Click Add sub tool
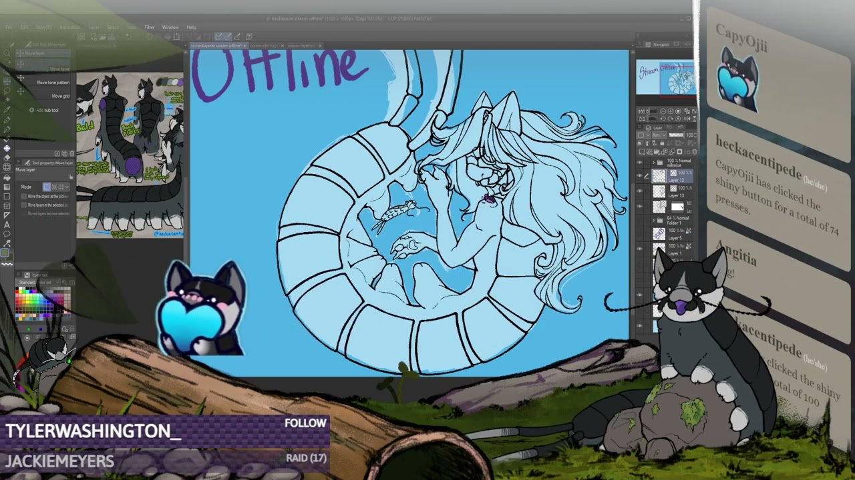Viewport: 855px width, 480px height. click(43, 110)
